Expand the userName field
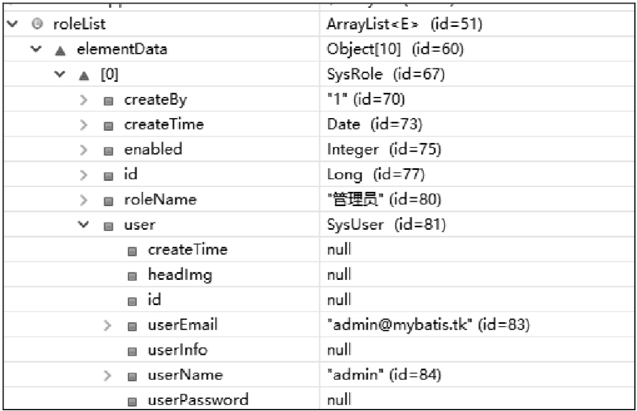 107,375
